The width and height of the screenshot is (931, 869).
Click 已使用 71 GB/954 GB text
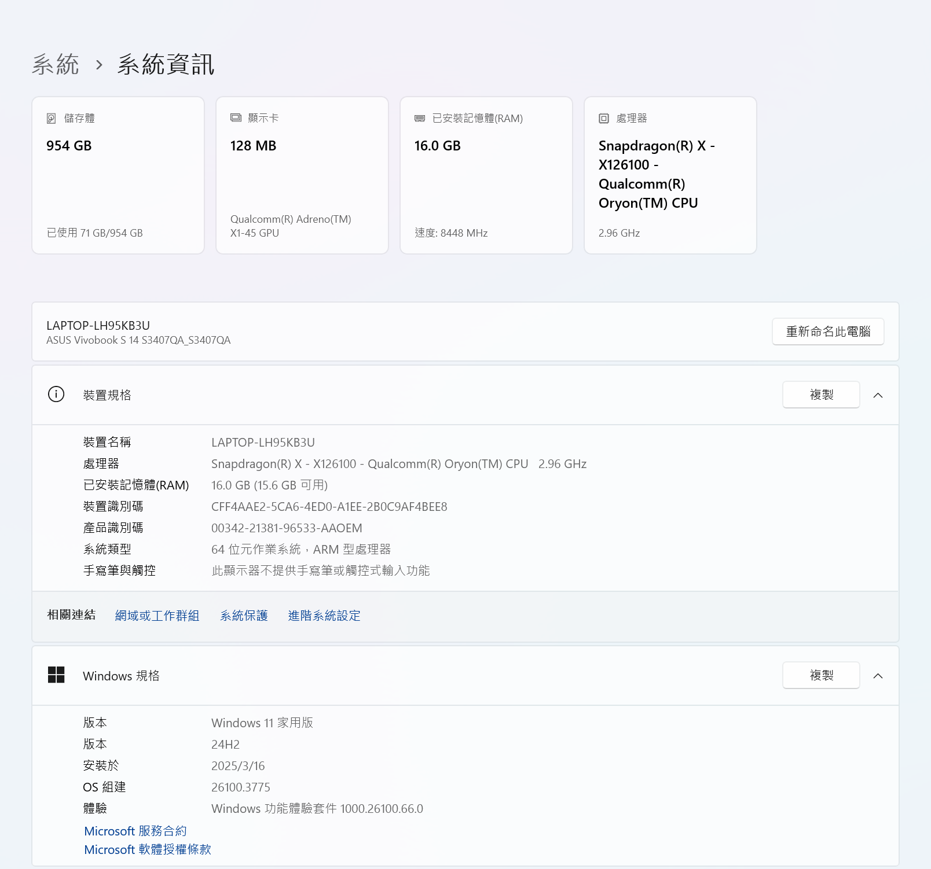pos(94,233)
